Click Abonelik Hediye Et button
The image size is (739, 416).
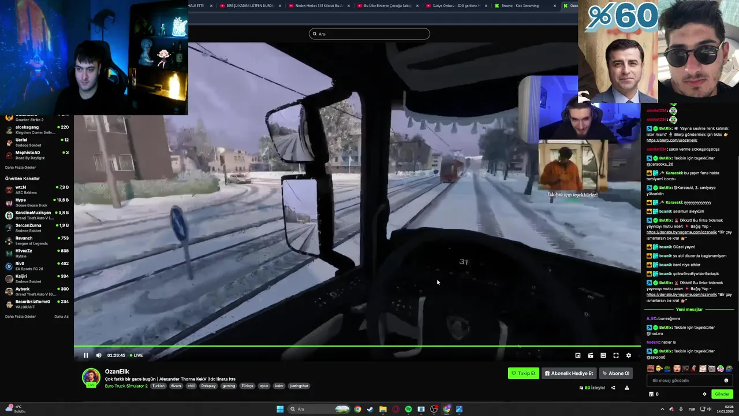[569, 373]
